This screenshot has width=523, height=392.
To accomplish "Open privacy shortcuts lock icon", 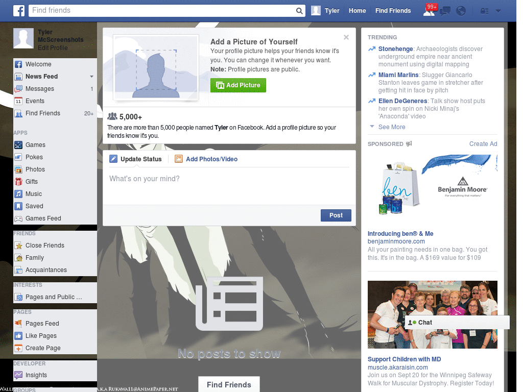I will click(x=484, y=11).
